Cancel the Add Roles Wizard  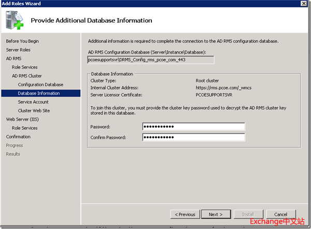point(280,214)
